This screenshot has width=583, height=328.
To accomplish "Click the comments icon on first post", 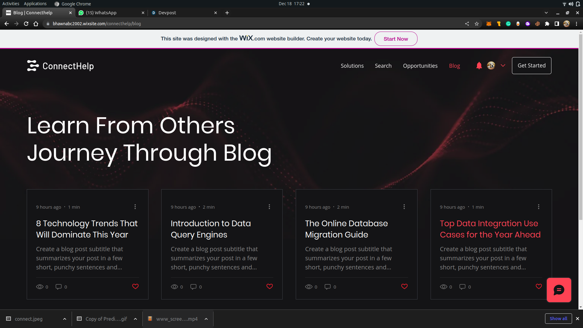I will pyautogui.click(x=59, y=287).
